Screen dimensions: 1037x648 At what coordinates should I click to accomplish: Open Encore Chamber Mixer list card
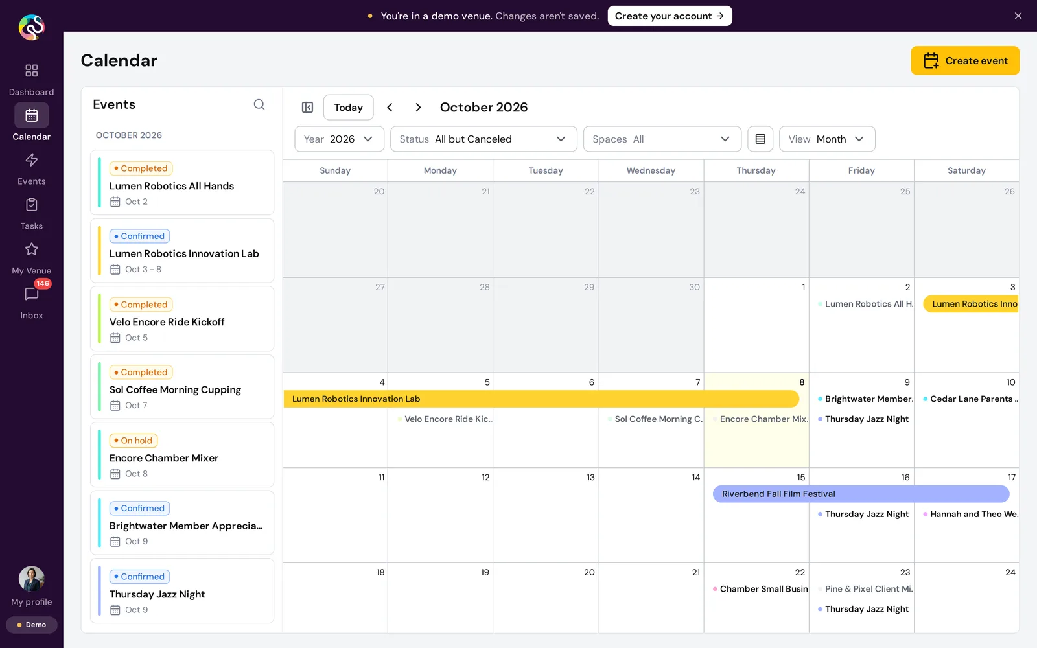point(182,455)
